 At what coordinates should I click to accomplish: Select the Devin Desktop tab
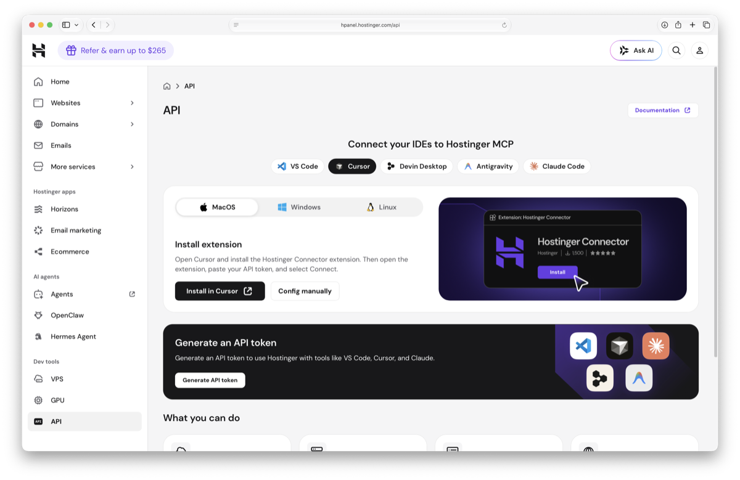(x=417, y=166)
